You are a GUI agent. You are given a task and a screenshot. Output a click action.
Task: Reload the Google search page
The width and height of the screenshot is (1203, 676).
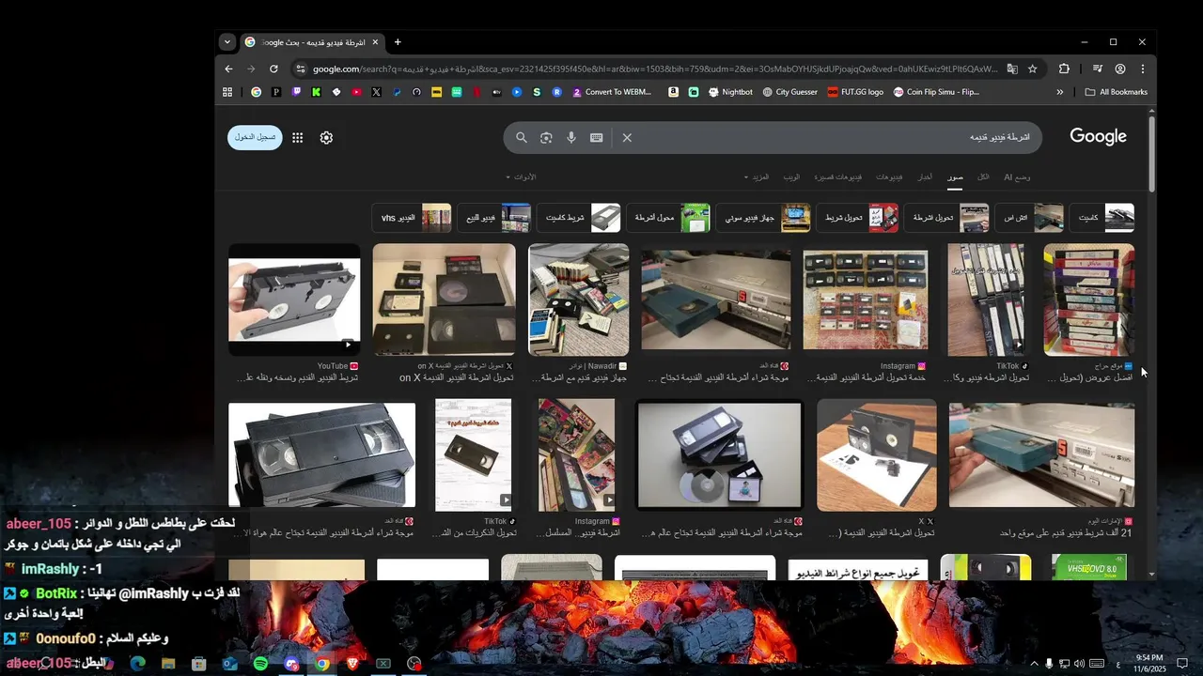point(273,69)
